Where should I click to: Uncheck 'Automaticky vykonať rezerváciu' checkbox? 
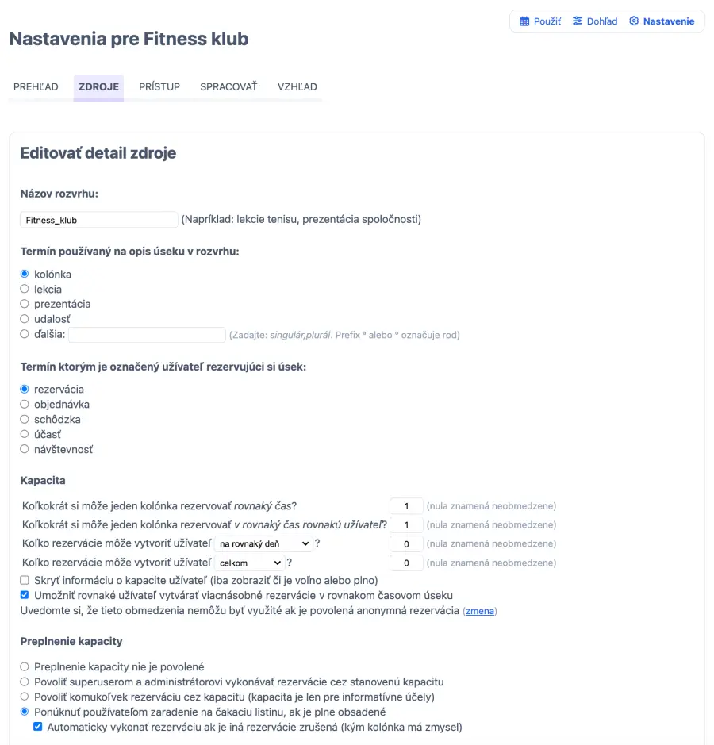click(38, 727)
